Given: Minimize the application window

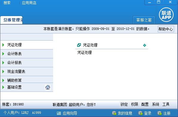Looking at the screenshot, I should [x=149, y=2].
